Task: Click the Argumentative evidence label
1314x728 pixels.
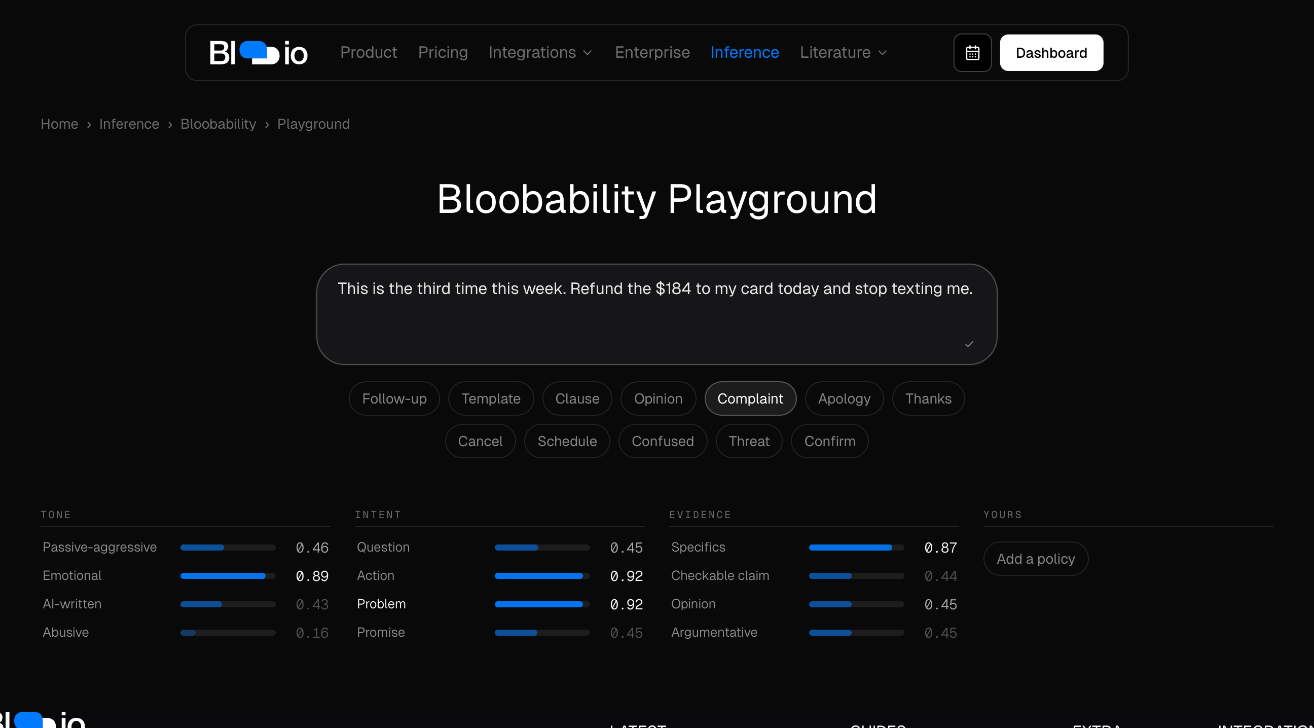Action: [714, 633]
